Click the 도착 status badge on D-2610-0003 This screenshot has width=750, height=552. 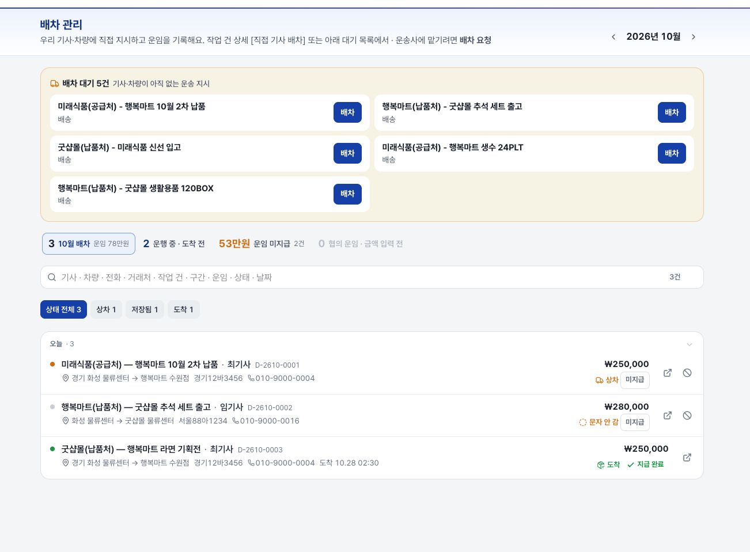click(608, 464)
